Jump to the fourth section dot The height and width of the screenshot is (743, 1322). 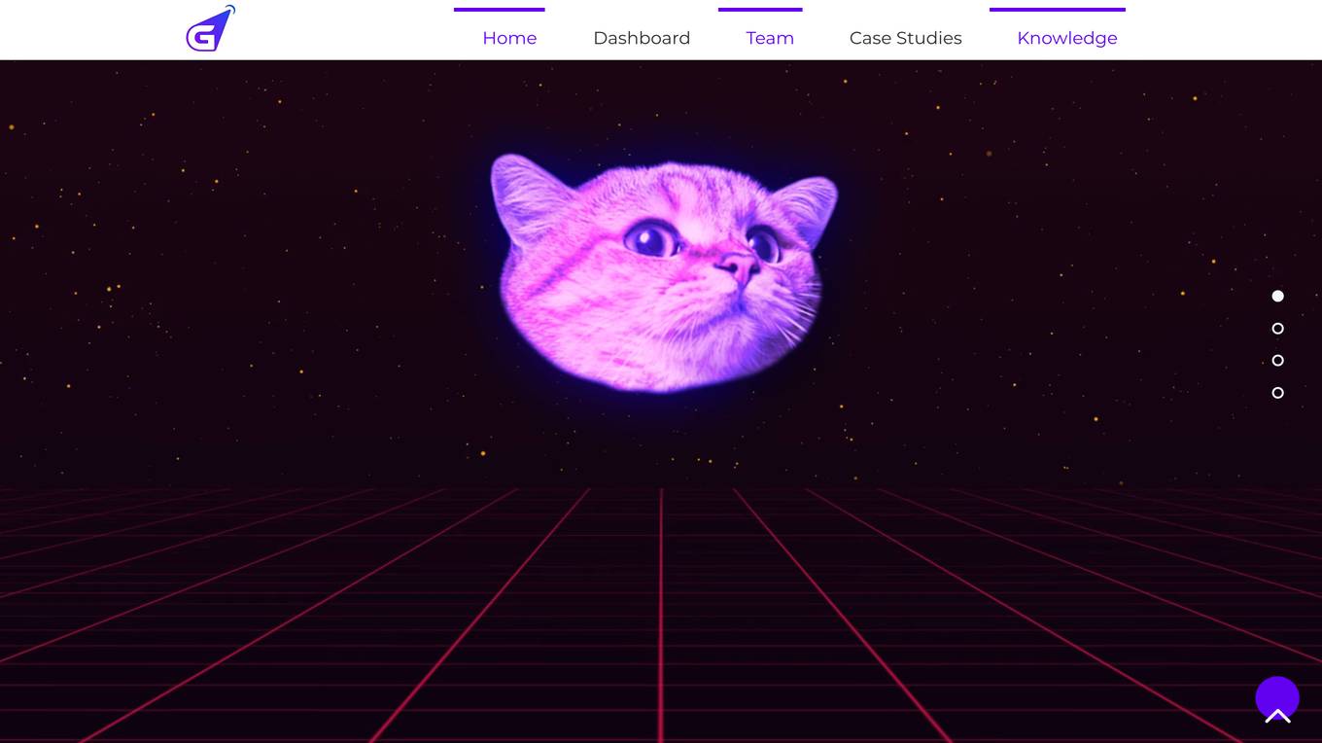pyautogui.click(x=1278, y=393)
